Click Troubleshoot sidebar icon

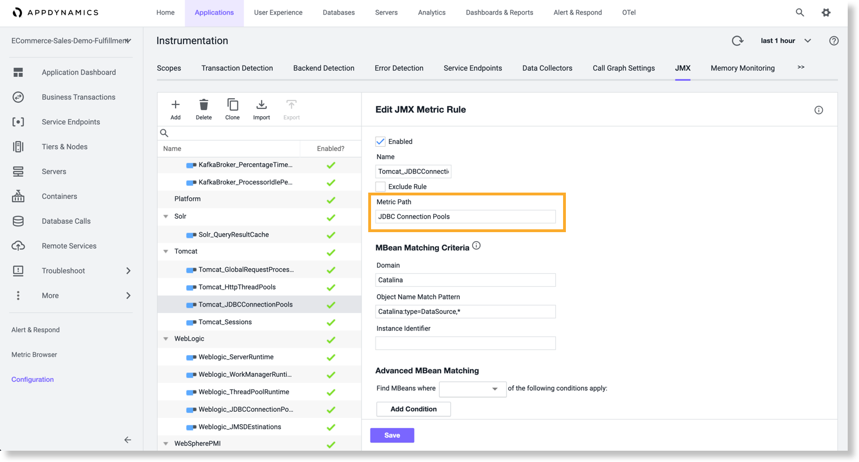point(18,271)
